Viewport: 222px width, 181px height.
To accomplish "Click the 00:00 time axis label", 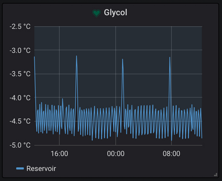I will (x=116, y=154).
